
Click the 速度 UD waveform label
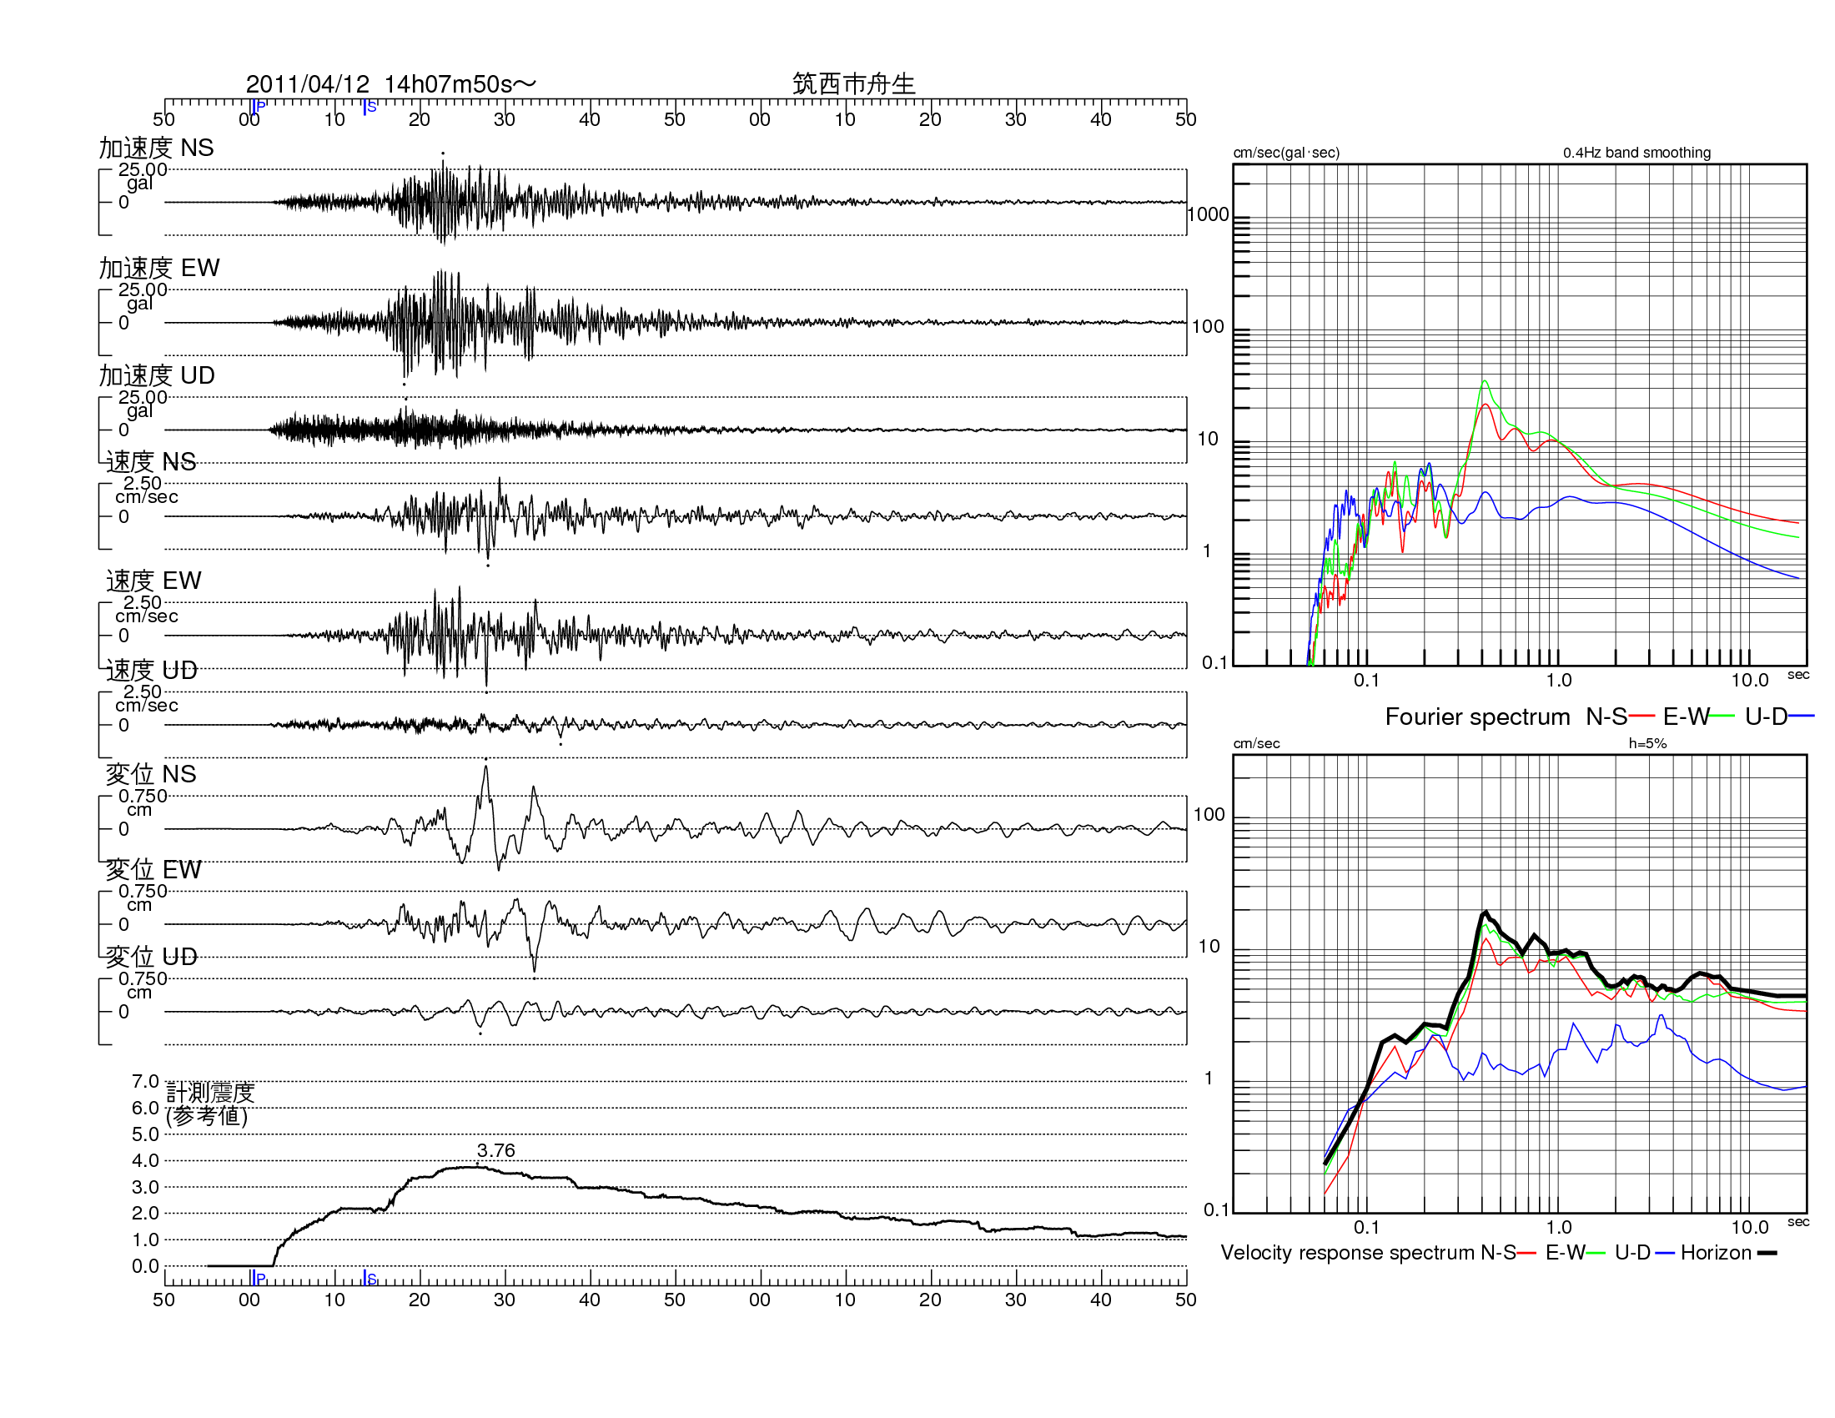click(x=152, y=671)
